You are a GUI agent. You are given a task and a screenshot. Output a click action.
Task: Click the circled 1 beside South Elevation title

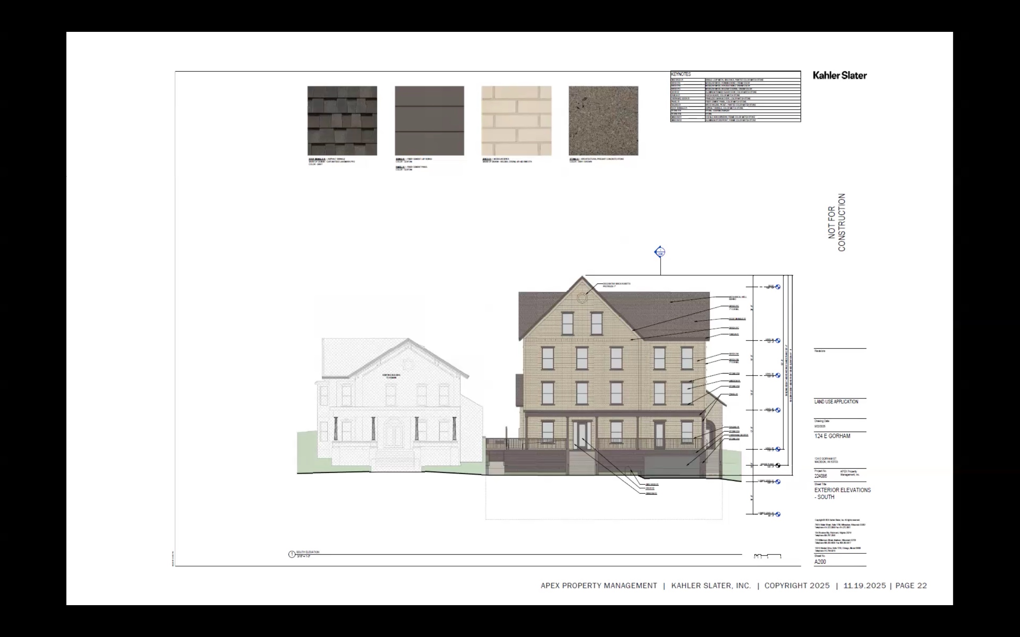pyautogui.click(x=292, y=555)
